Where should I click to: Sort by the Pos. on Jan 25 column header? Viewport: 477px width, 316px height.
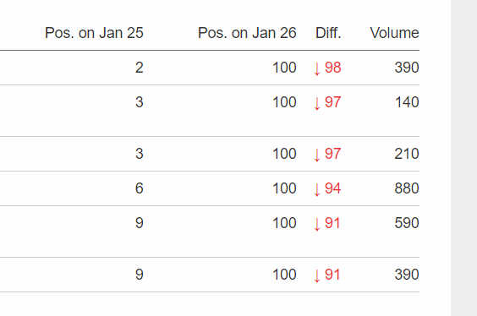coord(94,33)
